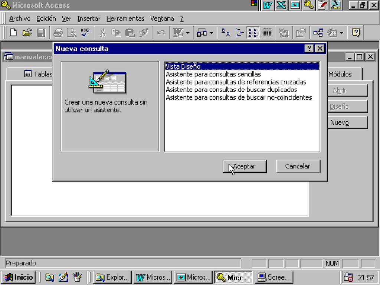Image resolution: width=380 pixels, height=285 pixels.
Task: Click the dialog's ? help button
Action: click(x=309, y=49)
